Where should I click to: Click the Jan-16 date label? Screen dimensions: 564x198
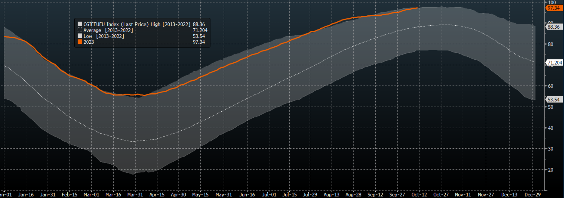coord(26,194)
